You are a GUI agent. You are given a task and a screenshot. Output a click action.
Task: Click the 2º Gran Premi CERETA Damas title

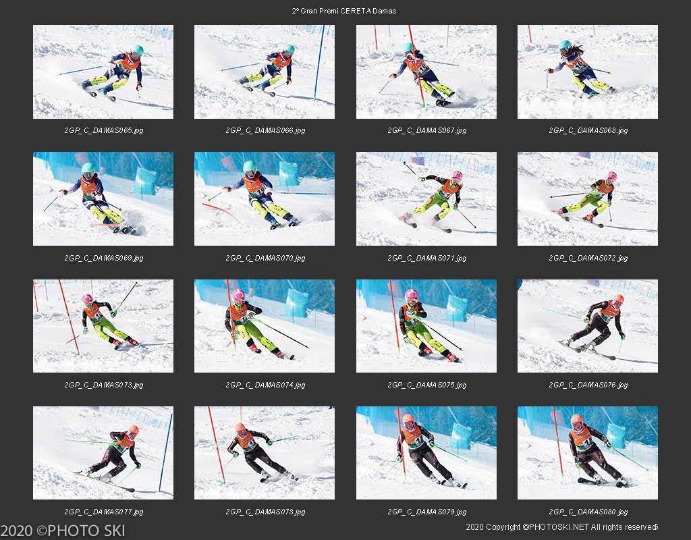(343, 11)
